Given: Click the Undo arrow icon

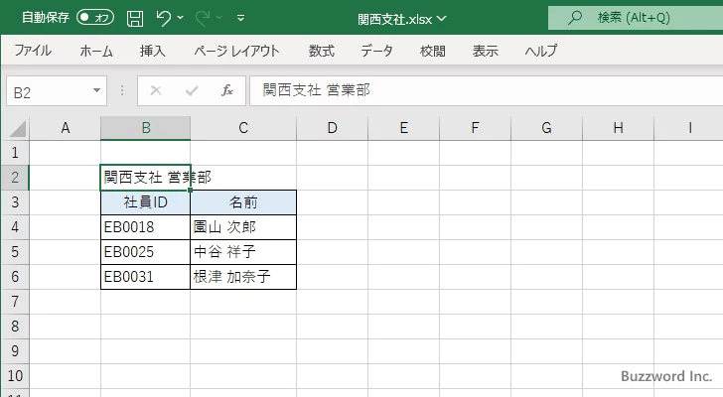Looking at the screenshot, I should click(x=163, y=18).
